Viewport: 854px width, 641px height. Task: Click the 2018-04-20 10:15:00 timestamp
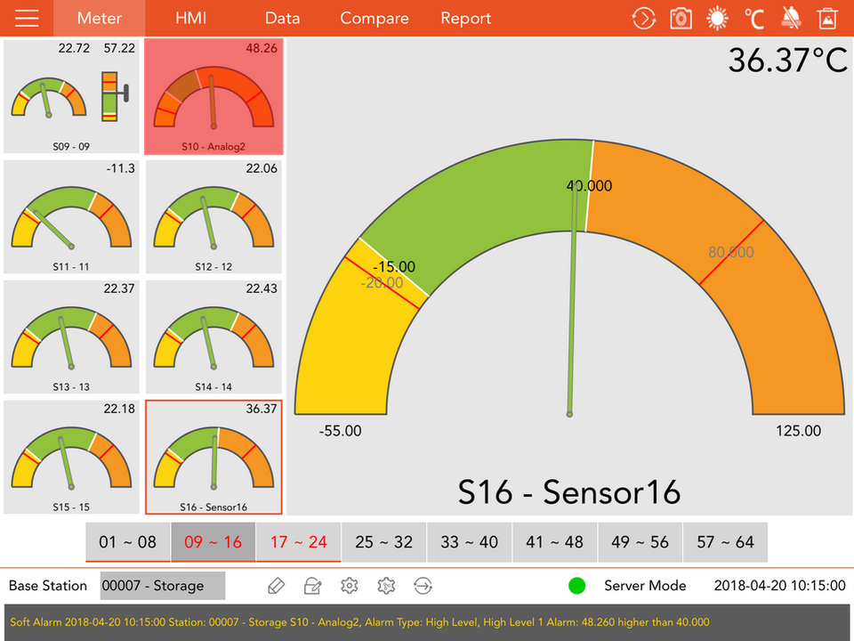click(x=779, y=586)
